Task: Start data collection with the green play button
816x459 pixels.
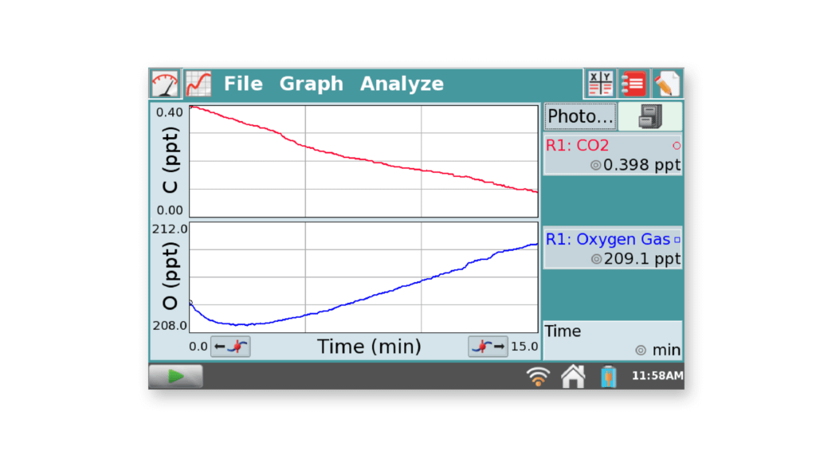Action: click(x=175, y=375)
